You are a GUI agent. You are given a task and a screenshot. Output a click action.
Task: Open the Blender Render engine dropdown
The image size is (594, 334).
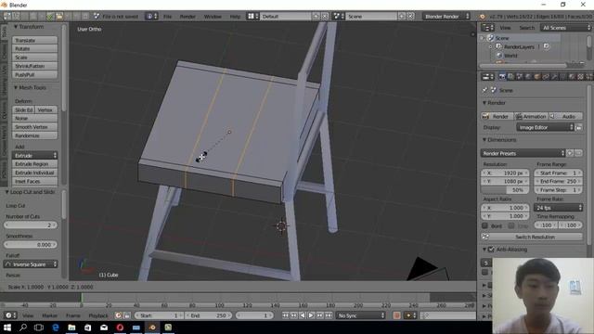tap(446, 17)
